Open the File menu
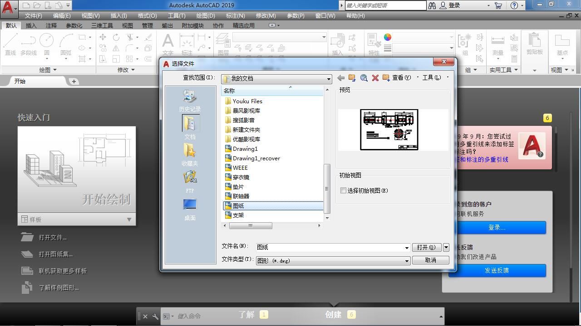 pos(33,15)
